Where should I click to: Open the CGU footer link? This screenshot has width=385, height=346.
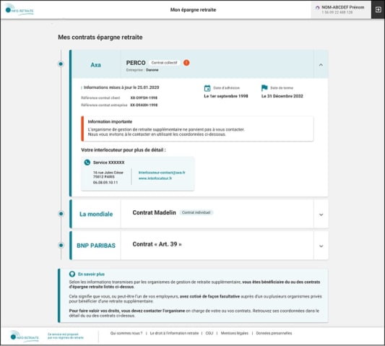point(209,333)
